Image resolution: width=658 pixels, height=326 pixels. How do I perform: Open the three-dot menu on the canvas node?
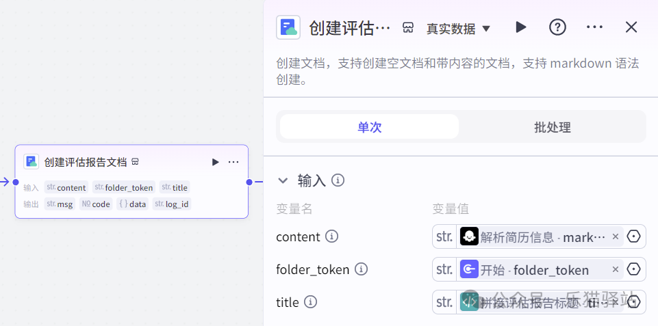233,162
